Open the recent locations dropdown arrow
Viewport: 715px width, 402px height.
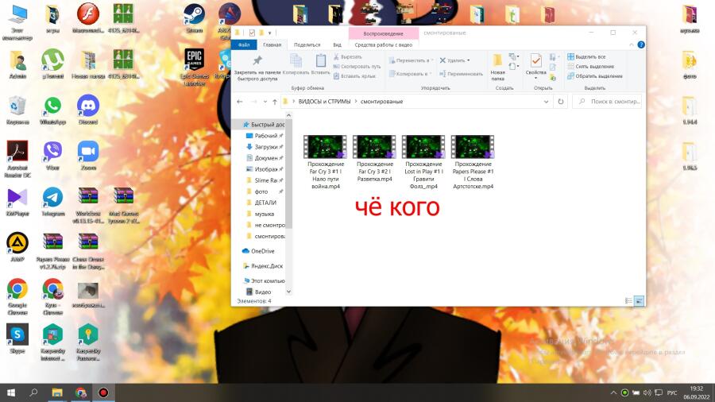coord(265,102)
